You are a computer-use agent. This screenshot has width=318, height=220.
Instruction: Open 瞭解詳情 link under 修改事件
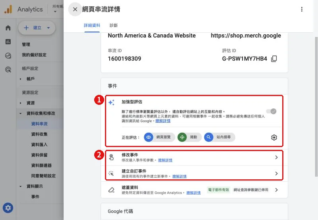pyautogui.click(x=165, y=160)
